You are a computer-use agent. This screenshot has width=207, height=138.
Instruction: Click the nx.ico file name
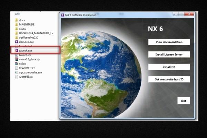pyautogui.click(x=22, y=63)
